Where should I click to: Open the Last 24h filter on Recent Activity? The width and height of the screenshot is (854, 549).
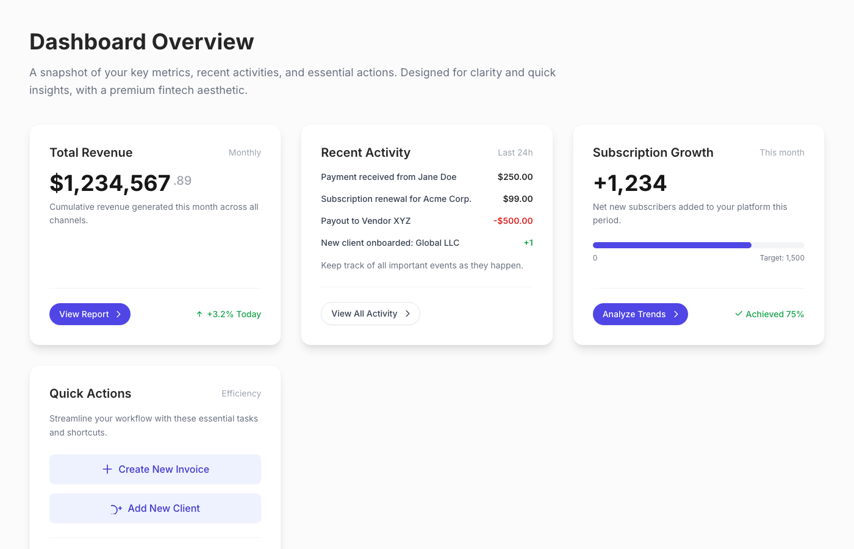[x=515, y=152]
